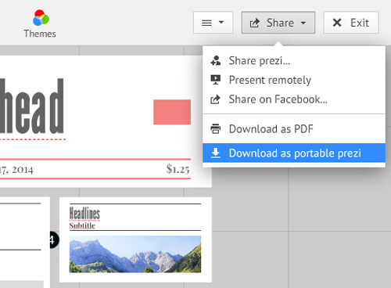Click the printer icon beside Download as PDF
391x288 pixels.
pyautogui.click(x=216, y=128)
